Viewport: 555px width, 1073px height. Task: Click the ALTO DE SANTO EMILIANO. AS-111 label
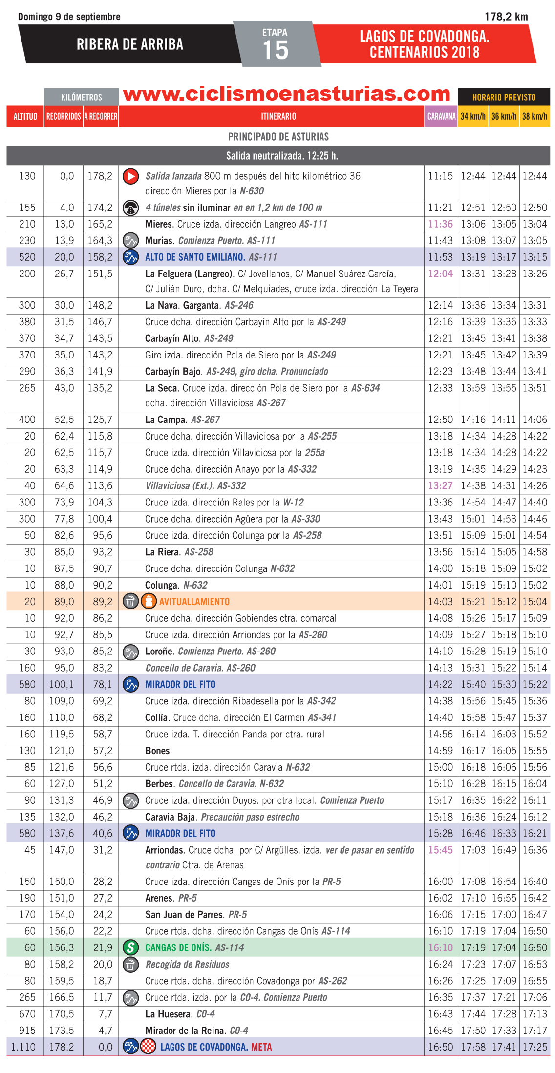click(211, 257)
